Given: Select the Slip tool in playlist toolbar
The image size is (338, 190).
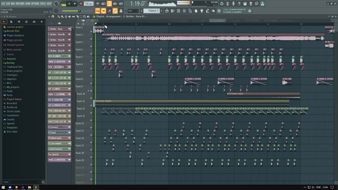Looking at the screenshot, I should (x=73, y=17).
